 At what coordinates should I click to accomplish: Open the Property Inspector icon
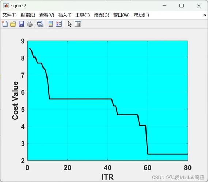pyautogui.click(x=77, y=24)
